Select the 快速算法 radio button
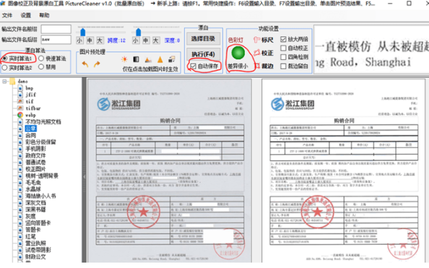The width and height of the screenshot is (429, 268). (41, 59)
